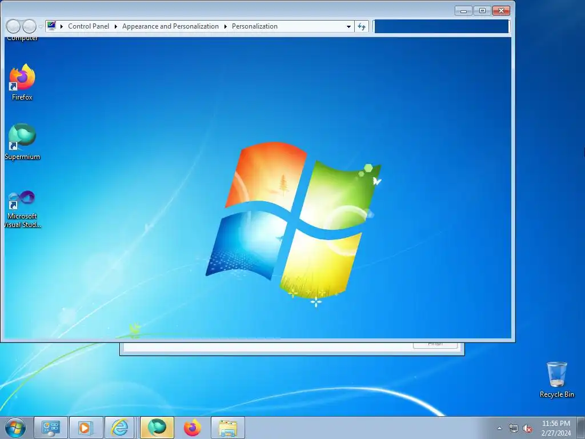The height and width of the screenshot is (439, 585).
Task: Click the Control Panel icon in the address bar
Action: 52,26
